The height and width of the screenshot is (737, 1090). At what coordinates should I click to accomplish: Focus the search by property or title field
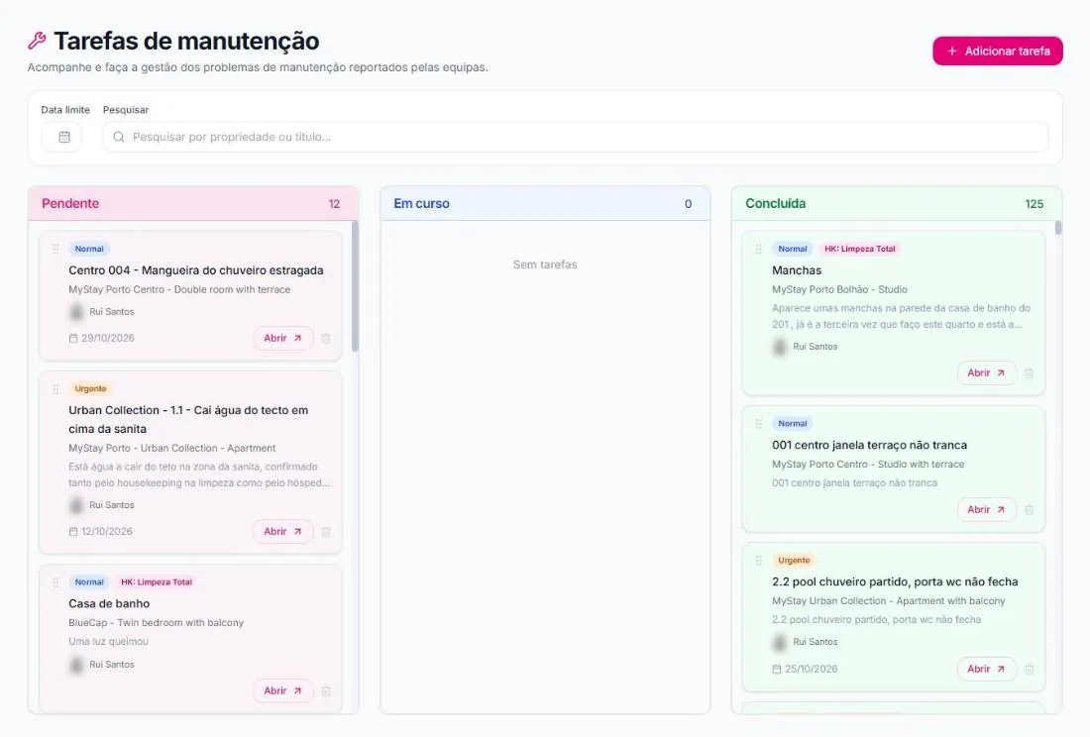click(x=576, y=137)
